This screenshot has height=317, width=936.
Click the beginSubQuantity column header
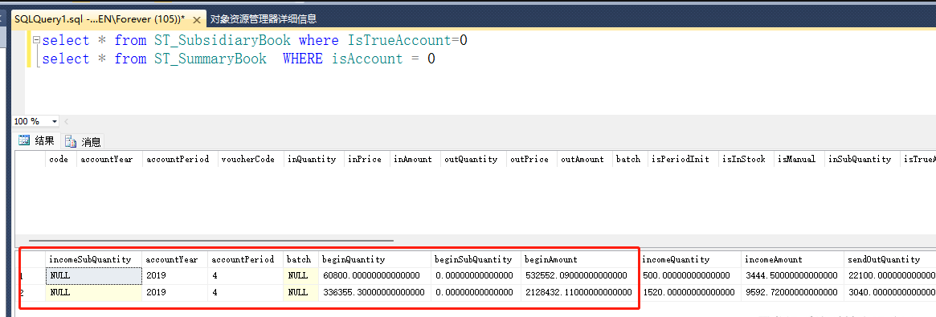click(x=476, y=259)
